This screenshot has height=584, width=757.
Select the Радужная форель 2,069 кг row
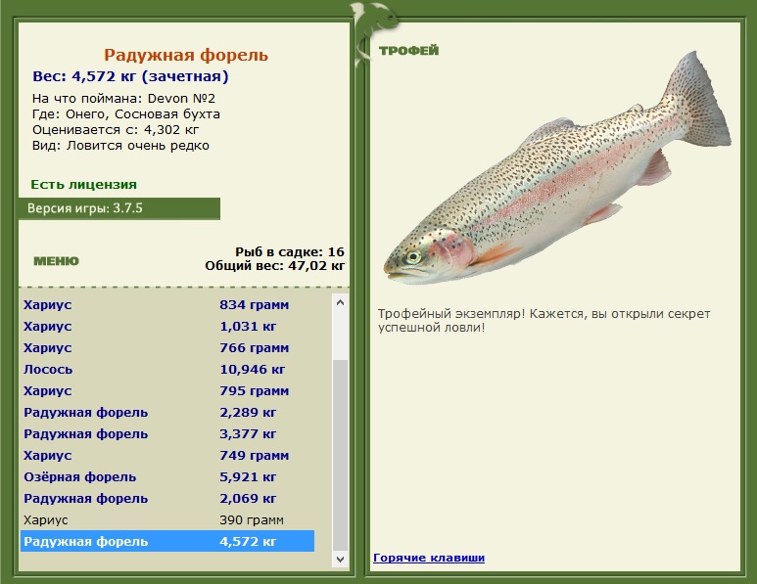point(167,498)
